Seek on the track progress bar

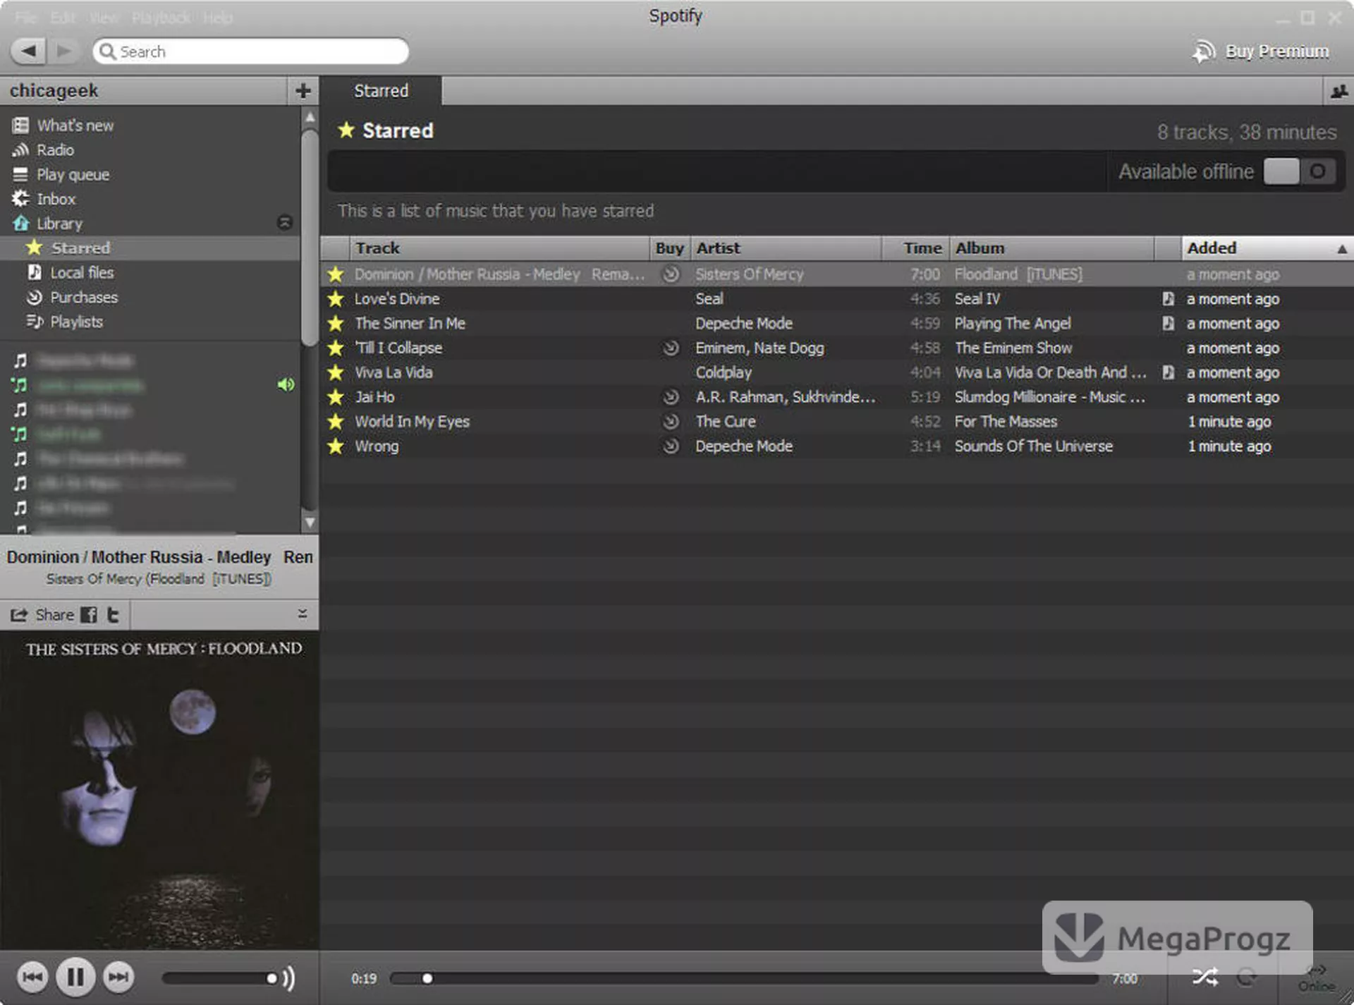click(x=744, y=978)
